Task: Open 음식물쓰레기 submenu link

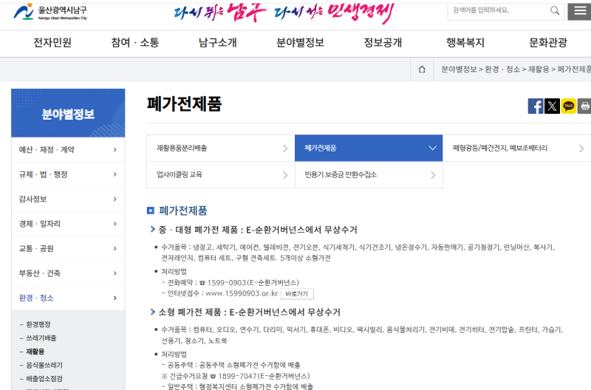Action: [x=44, y=365]
